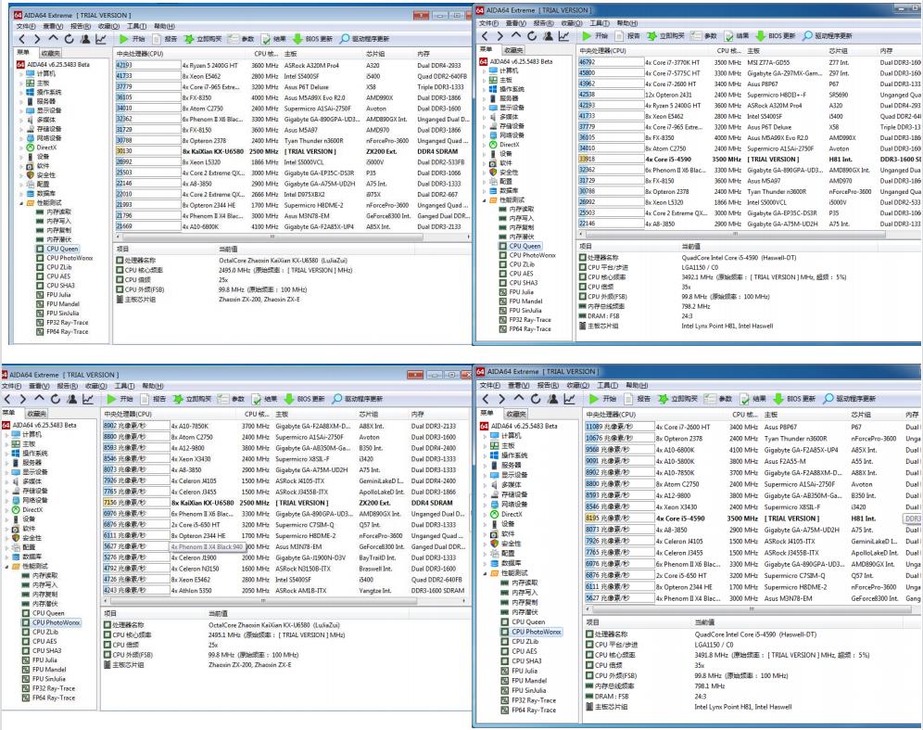923x730 pixels.
Task: Start benchmark with green play button, top-left window
Action: click(123, 39)
